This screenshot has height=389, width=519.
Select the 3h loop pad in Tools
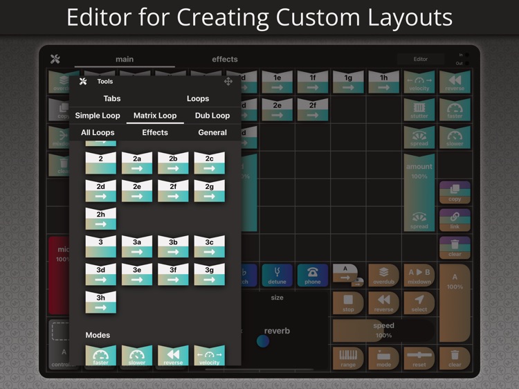(100, 302)
